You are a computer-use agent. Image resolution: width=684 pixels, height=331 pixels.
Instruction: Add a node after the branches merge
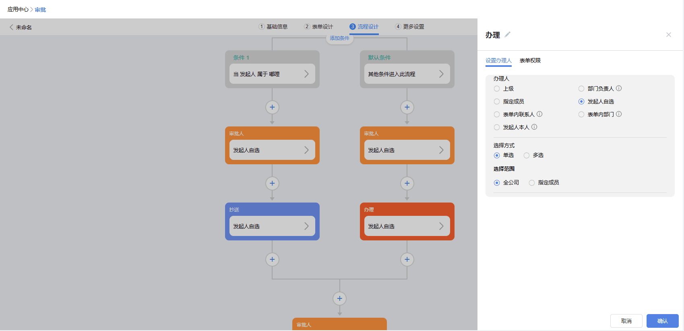coord(339,298)
